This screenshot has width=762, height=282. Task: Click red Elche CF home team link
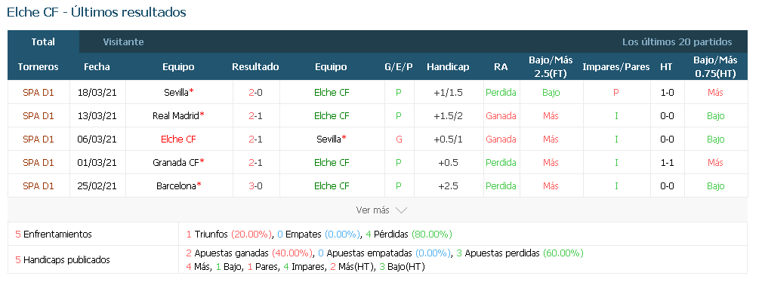178,139
